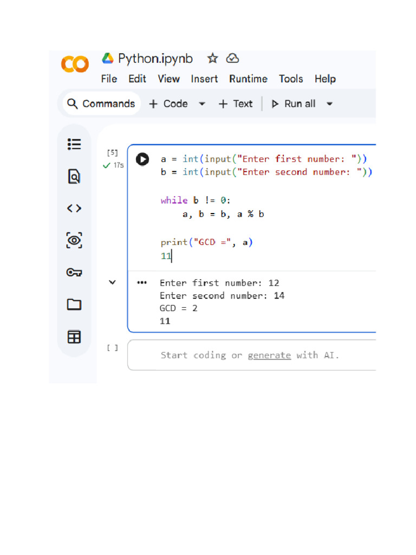This screenshot has width=416, height=555.
Task: Click the while b != 0 code line
Action: point(196,201)
